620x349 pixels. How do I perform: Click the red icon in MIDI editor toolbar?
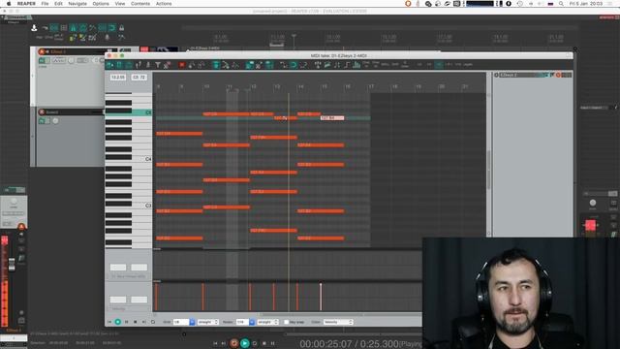(x=182, y=65)
